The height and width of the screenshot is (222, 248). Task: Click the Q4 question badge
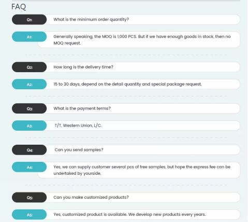[29, 150]
